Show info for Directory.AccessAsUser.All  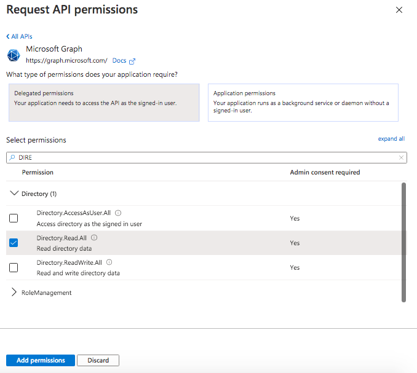118,213
